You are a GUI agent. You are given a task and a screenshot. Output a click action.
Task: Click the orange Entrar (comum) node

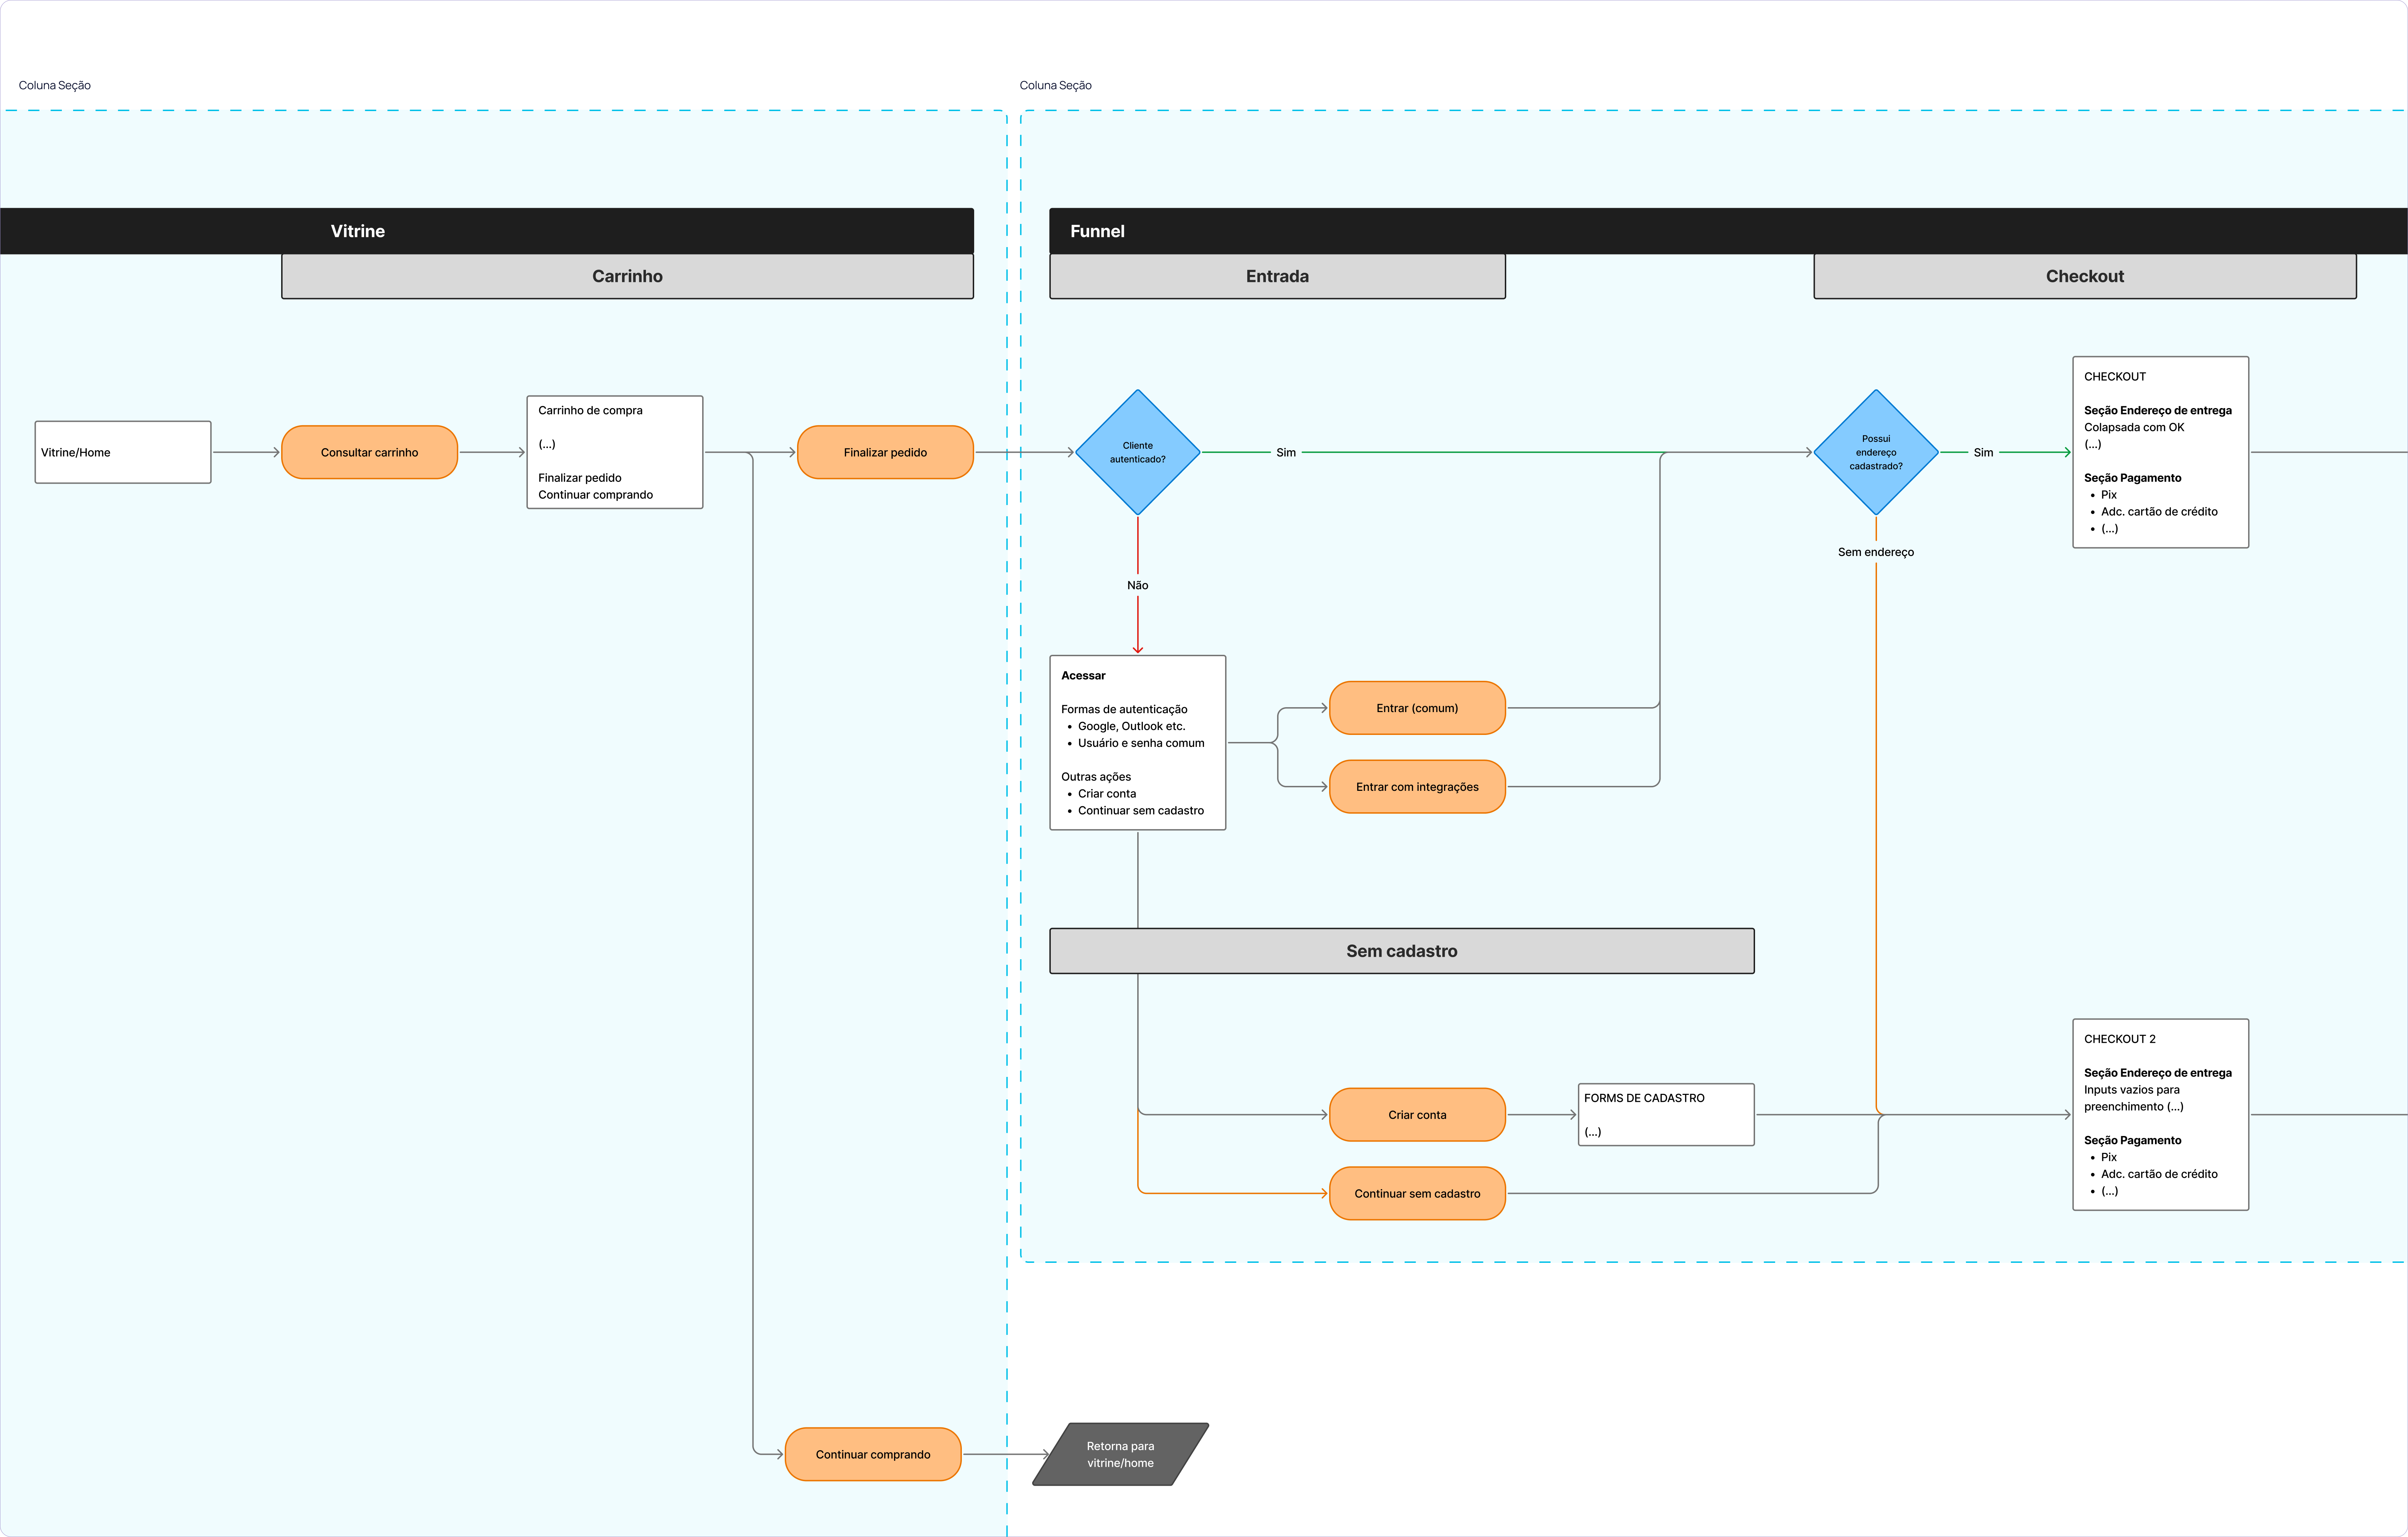pyautogui.click(x=1417, y=708)
